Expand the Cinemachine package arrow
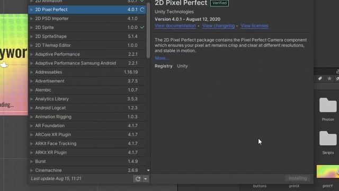Screen dimensions: 339x191 [x=32, y=170]
